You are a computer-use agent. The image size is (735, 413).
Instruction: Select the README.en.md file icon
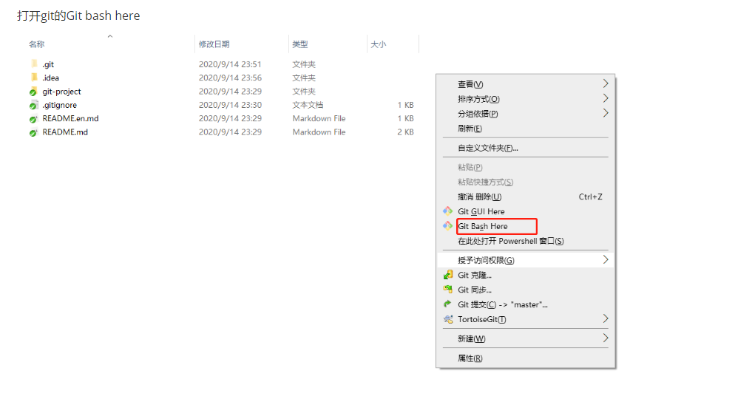tap(33, 118)
